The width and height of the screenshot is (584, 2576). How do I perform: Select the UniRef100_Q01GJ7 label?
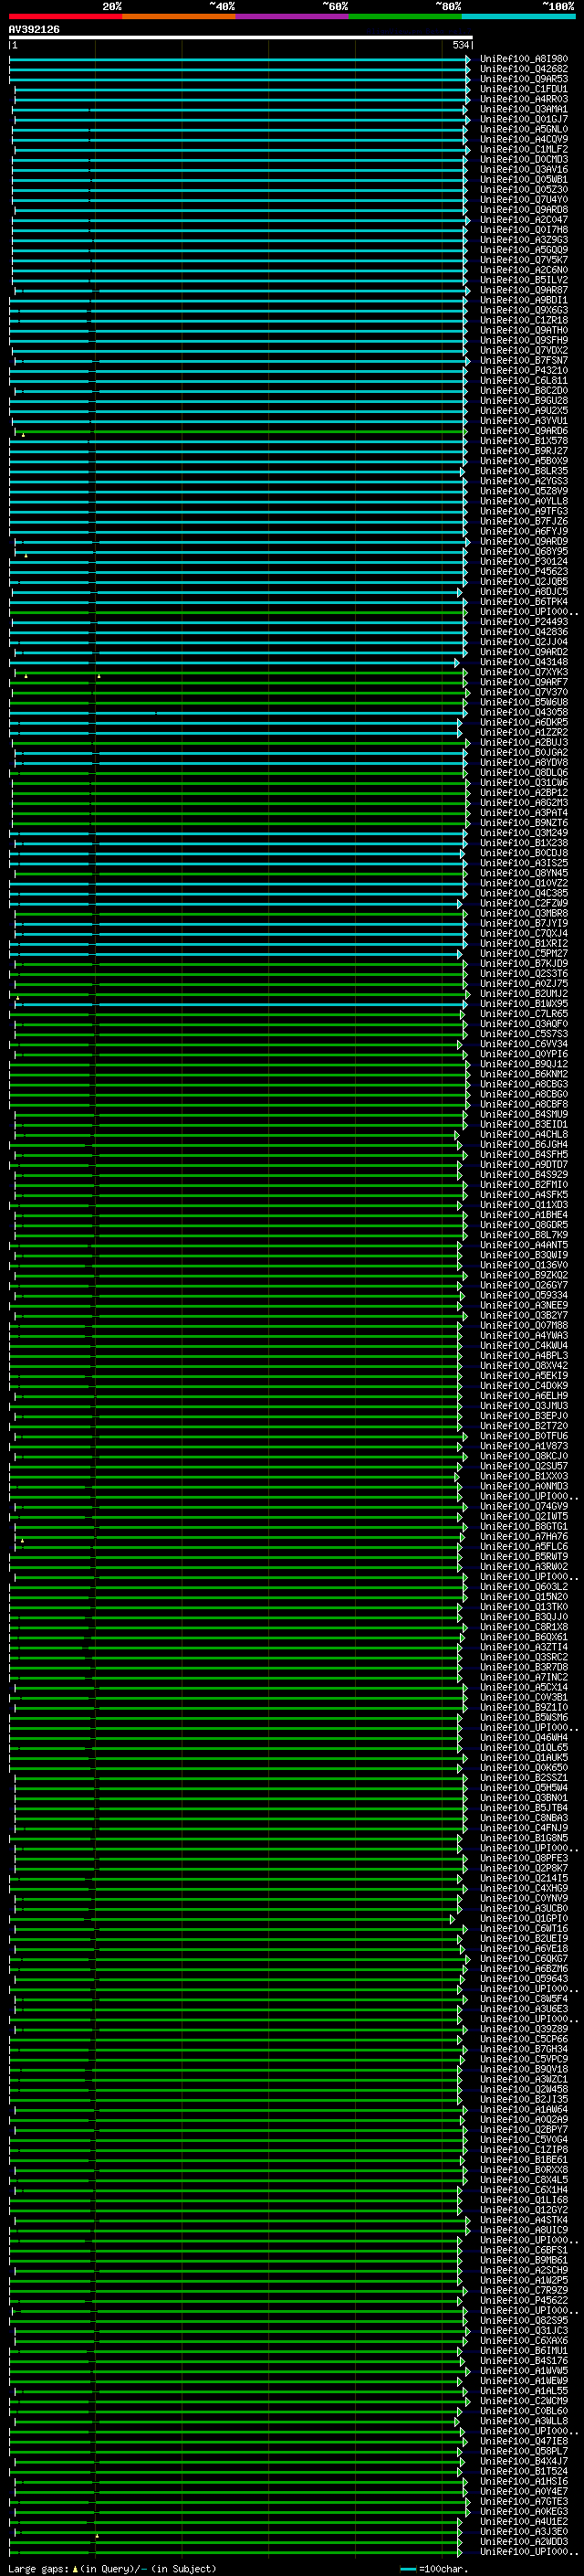point(523,119)
